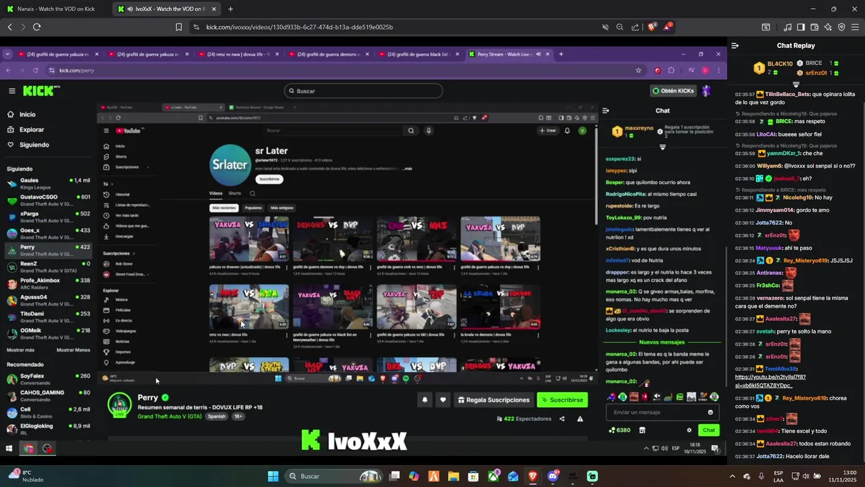The image size is (865, 487).
Task: Click username srEnz0t in the leaderboard
Action: 816,72
